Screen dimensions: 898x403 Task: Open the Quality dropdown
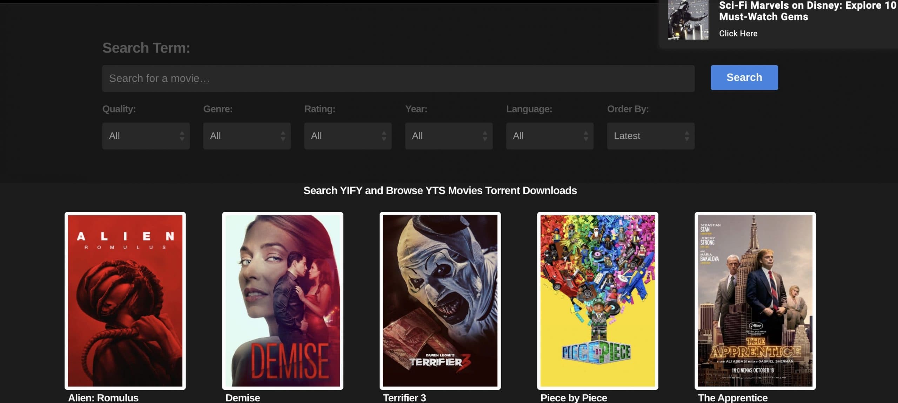coord(146,136)
